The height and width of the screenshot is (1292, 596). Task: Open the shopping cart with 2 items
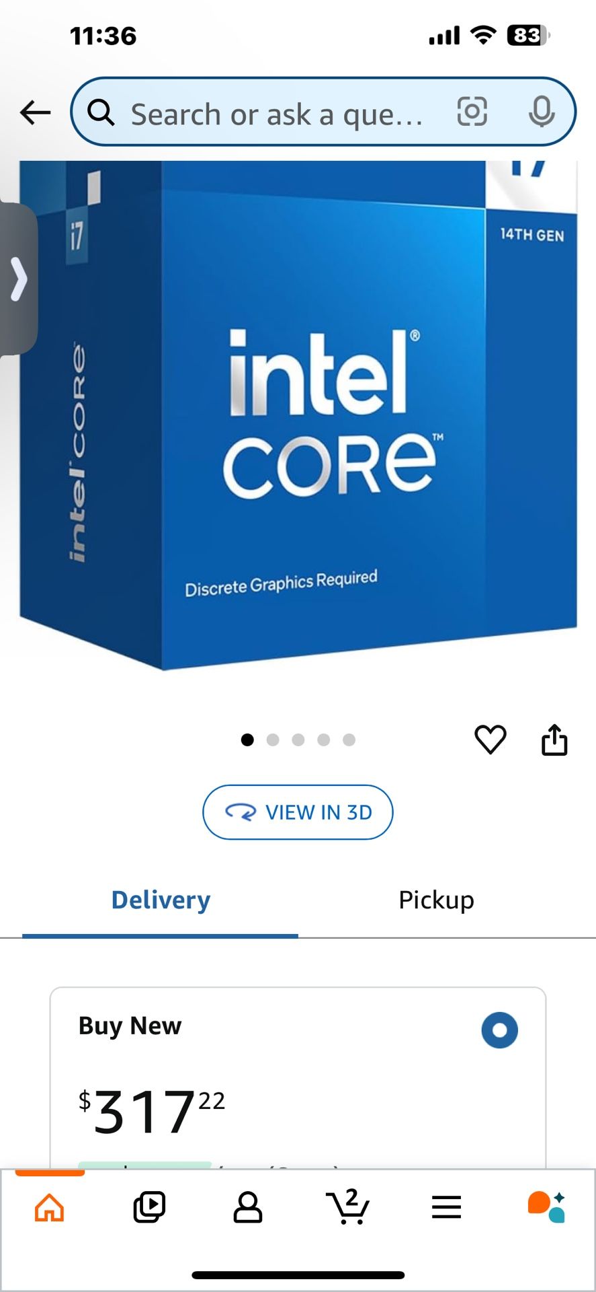pos(347,1207)
